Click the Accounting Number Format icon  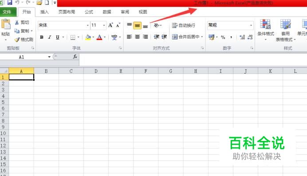[x=212, y=37]
